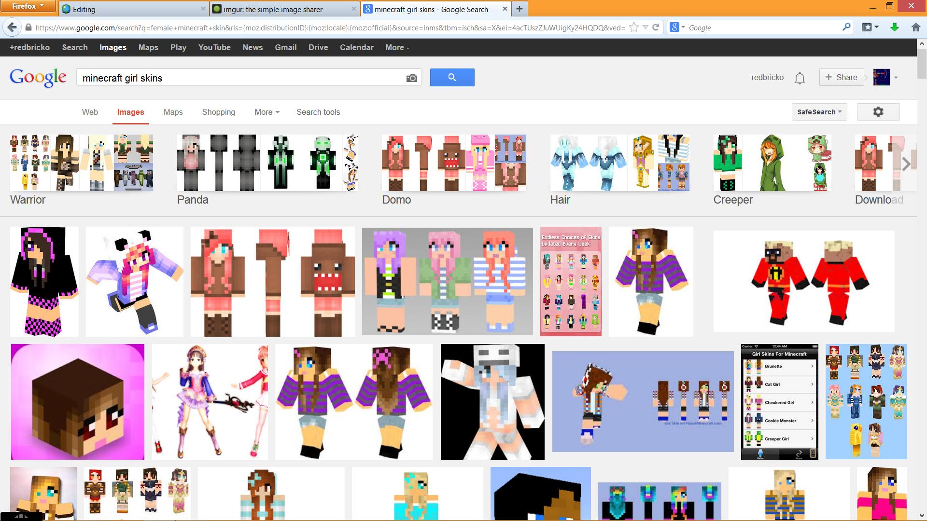Click the blue Google search button
The height and width of the screenshot is (521, 927).
[452, 77]
